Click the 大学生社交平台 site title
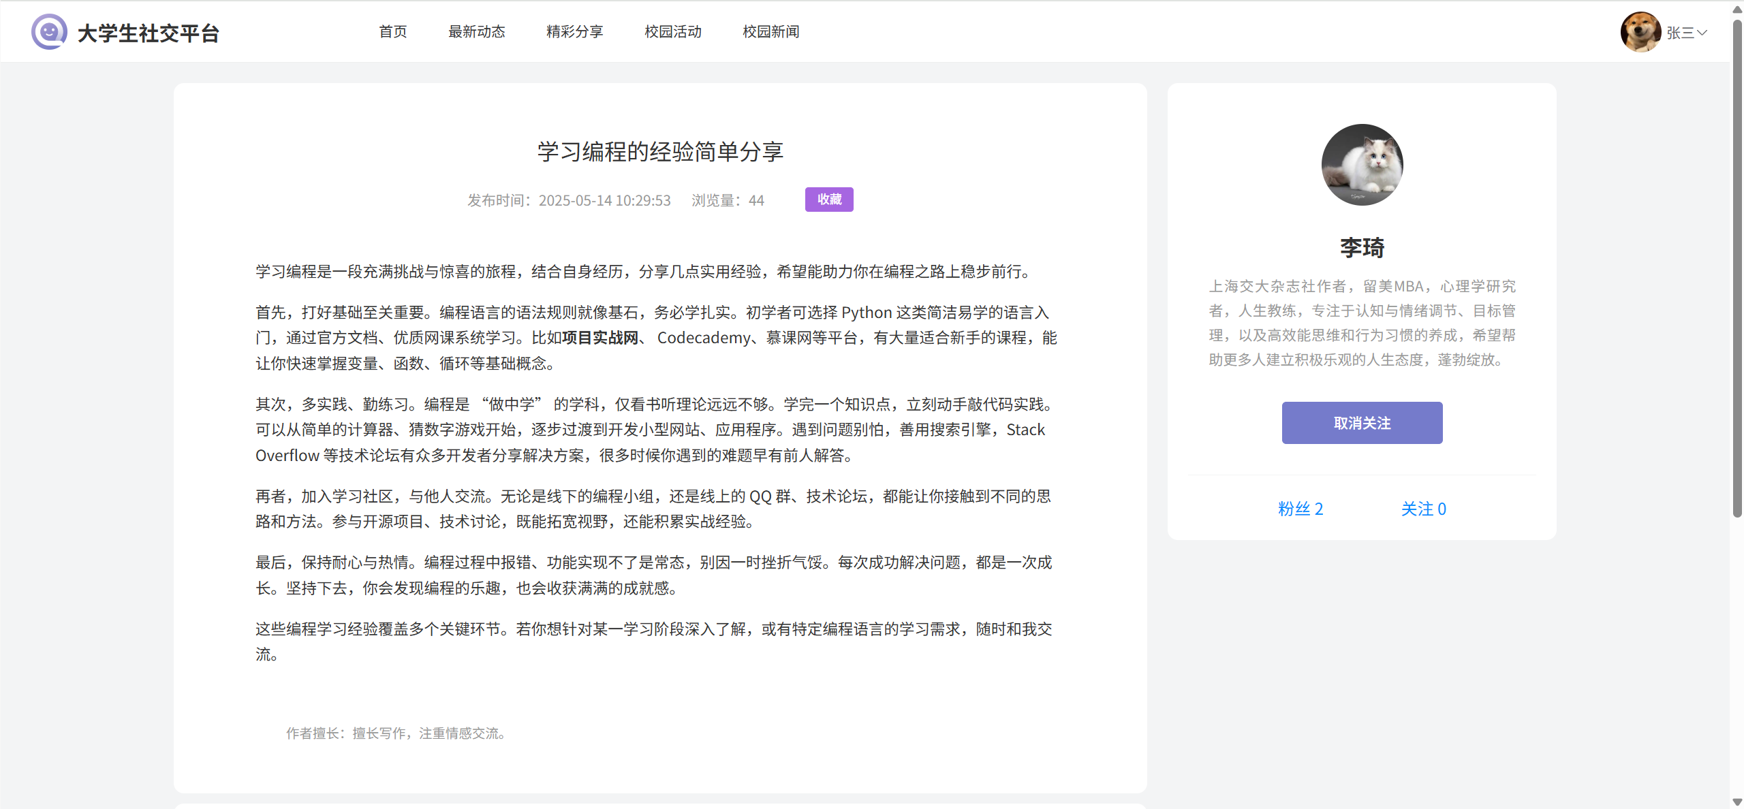This screenshot has height=809, width=1744. point(148,33)
